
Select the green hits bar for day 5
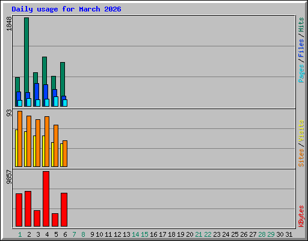tap(54, 83)
